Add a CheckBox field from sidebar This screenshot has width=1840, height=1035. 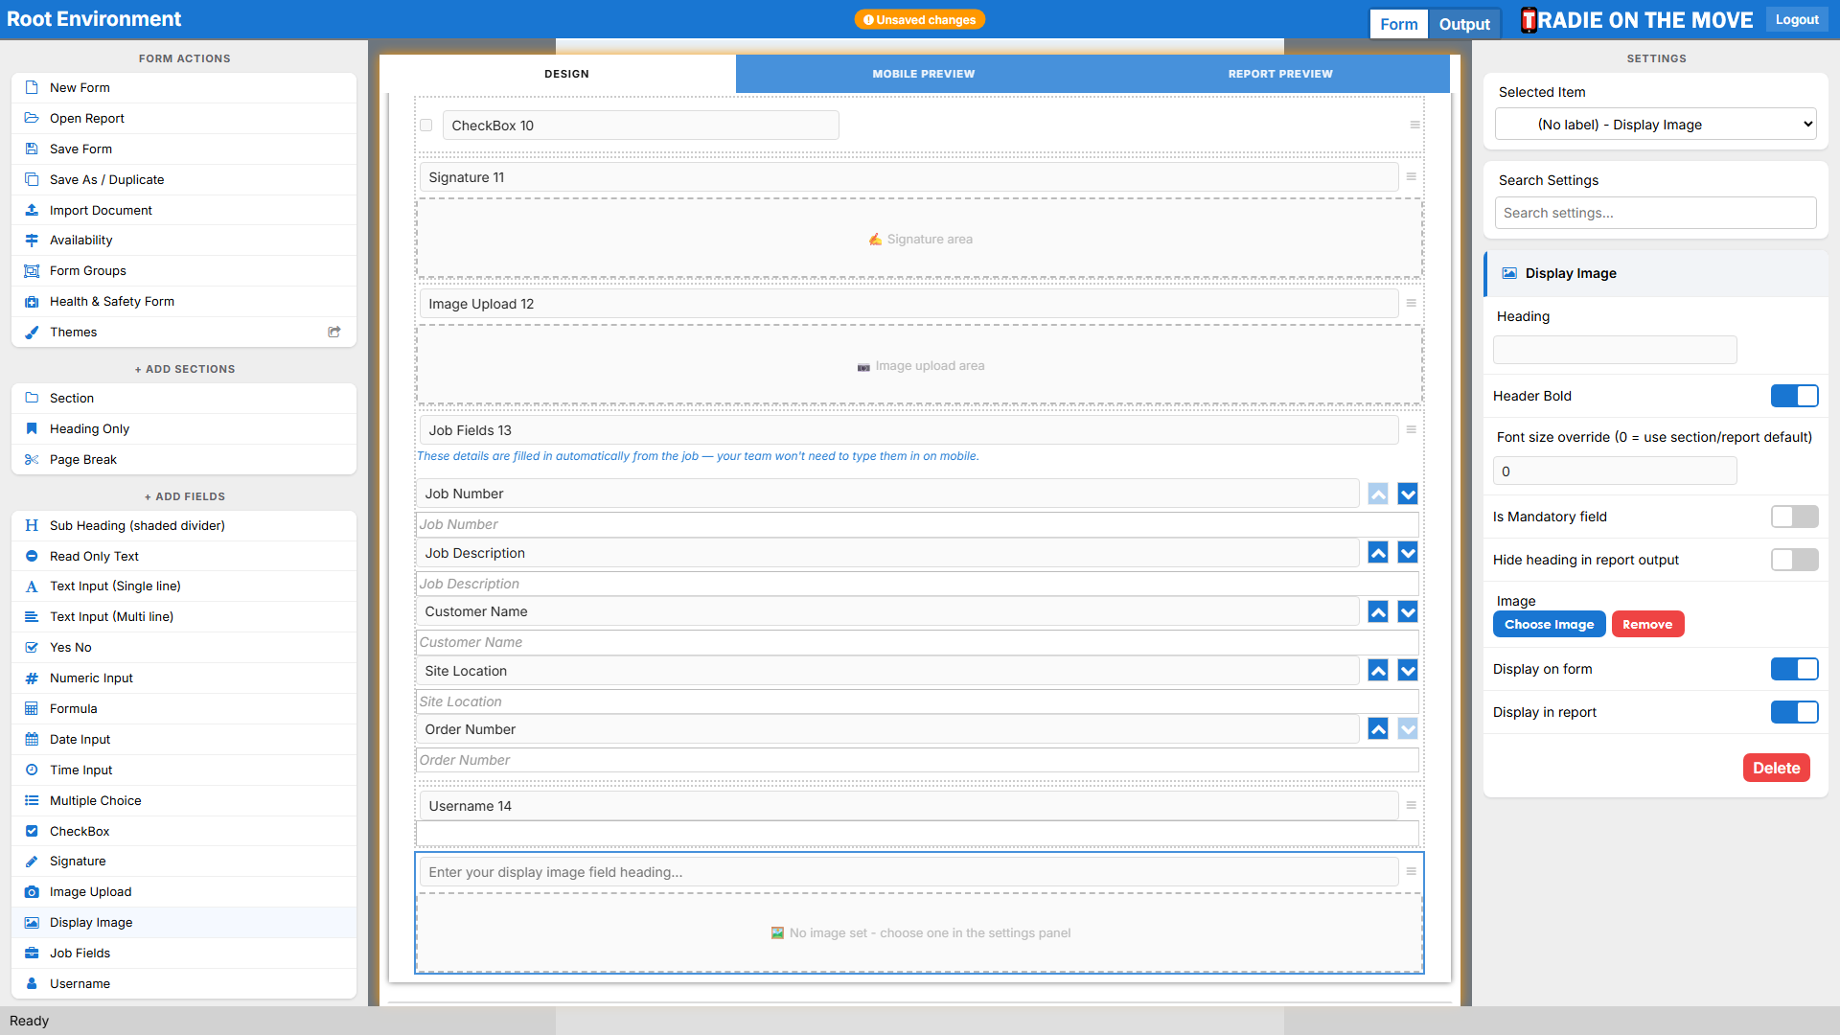pos(184,831)
